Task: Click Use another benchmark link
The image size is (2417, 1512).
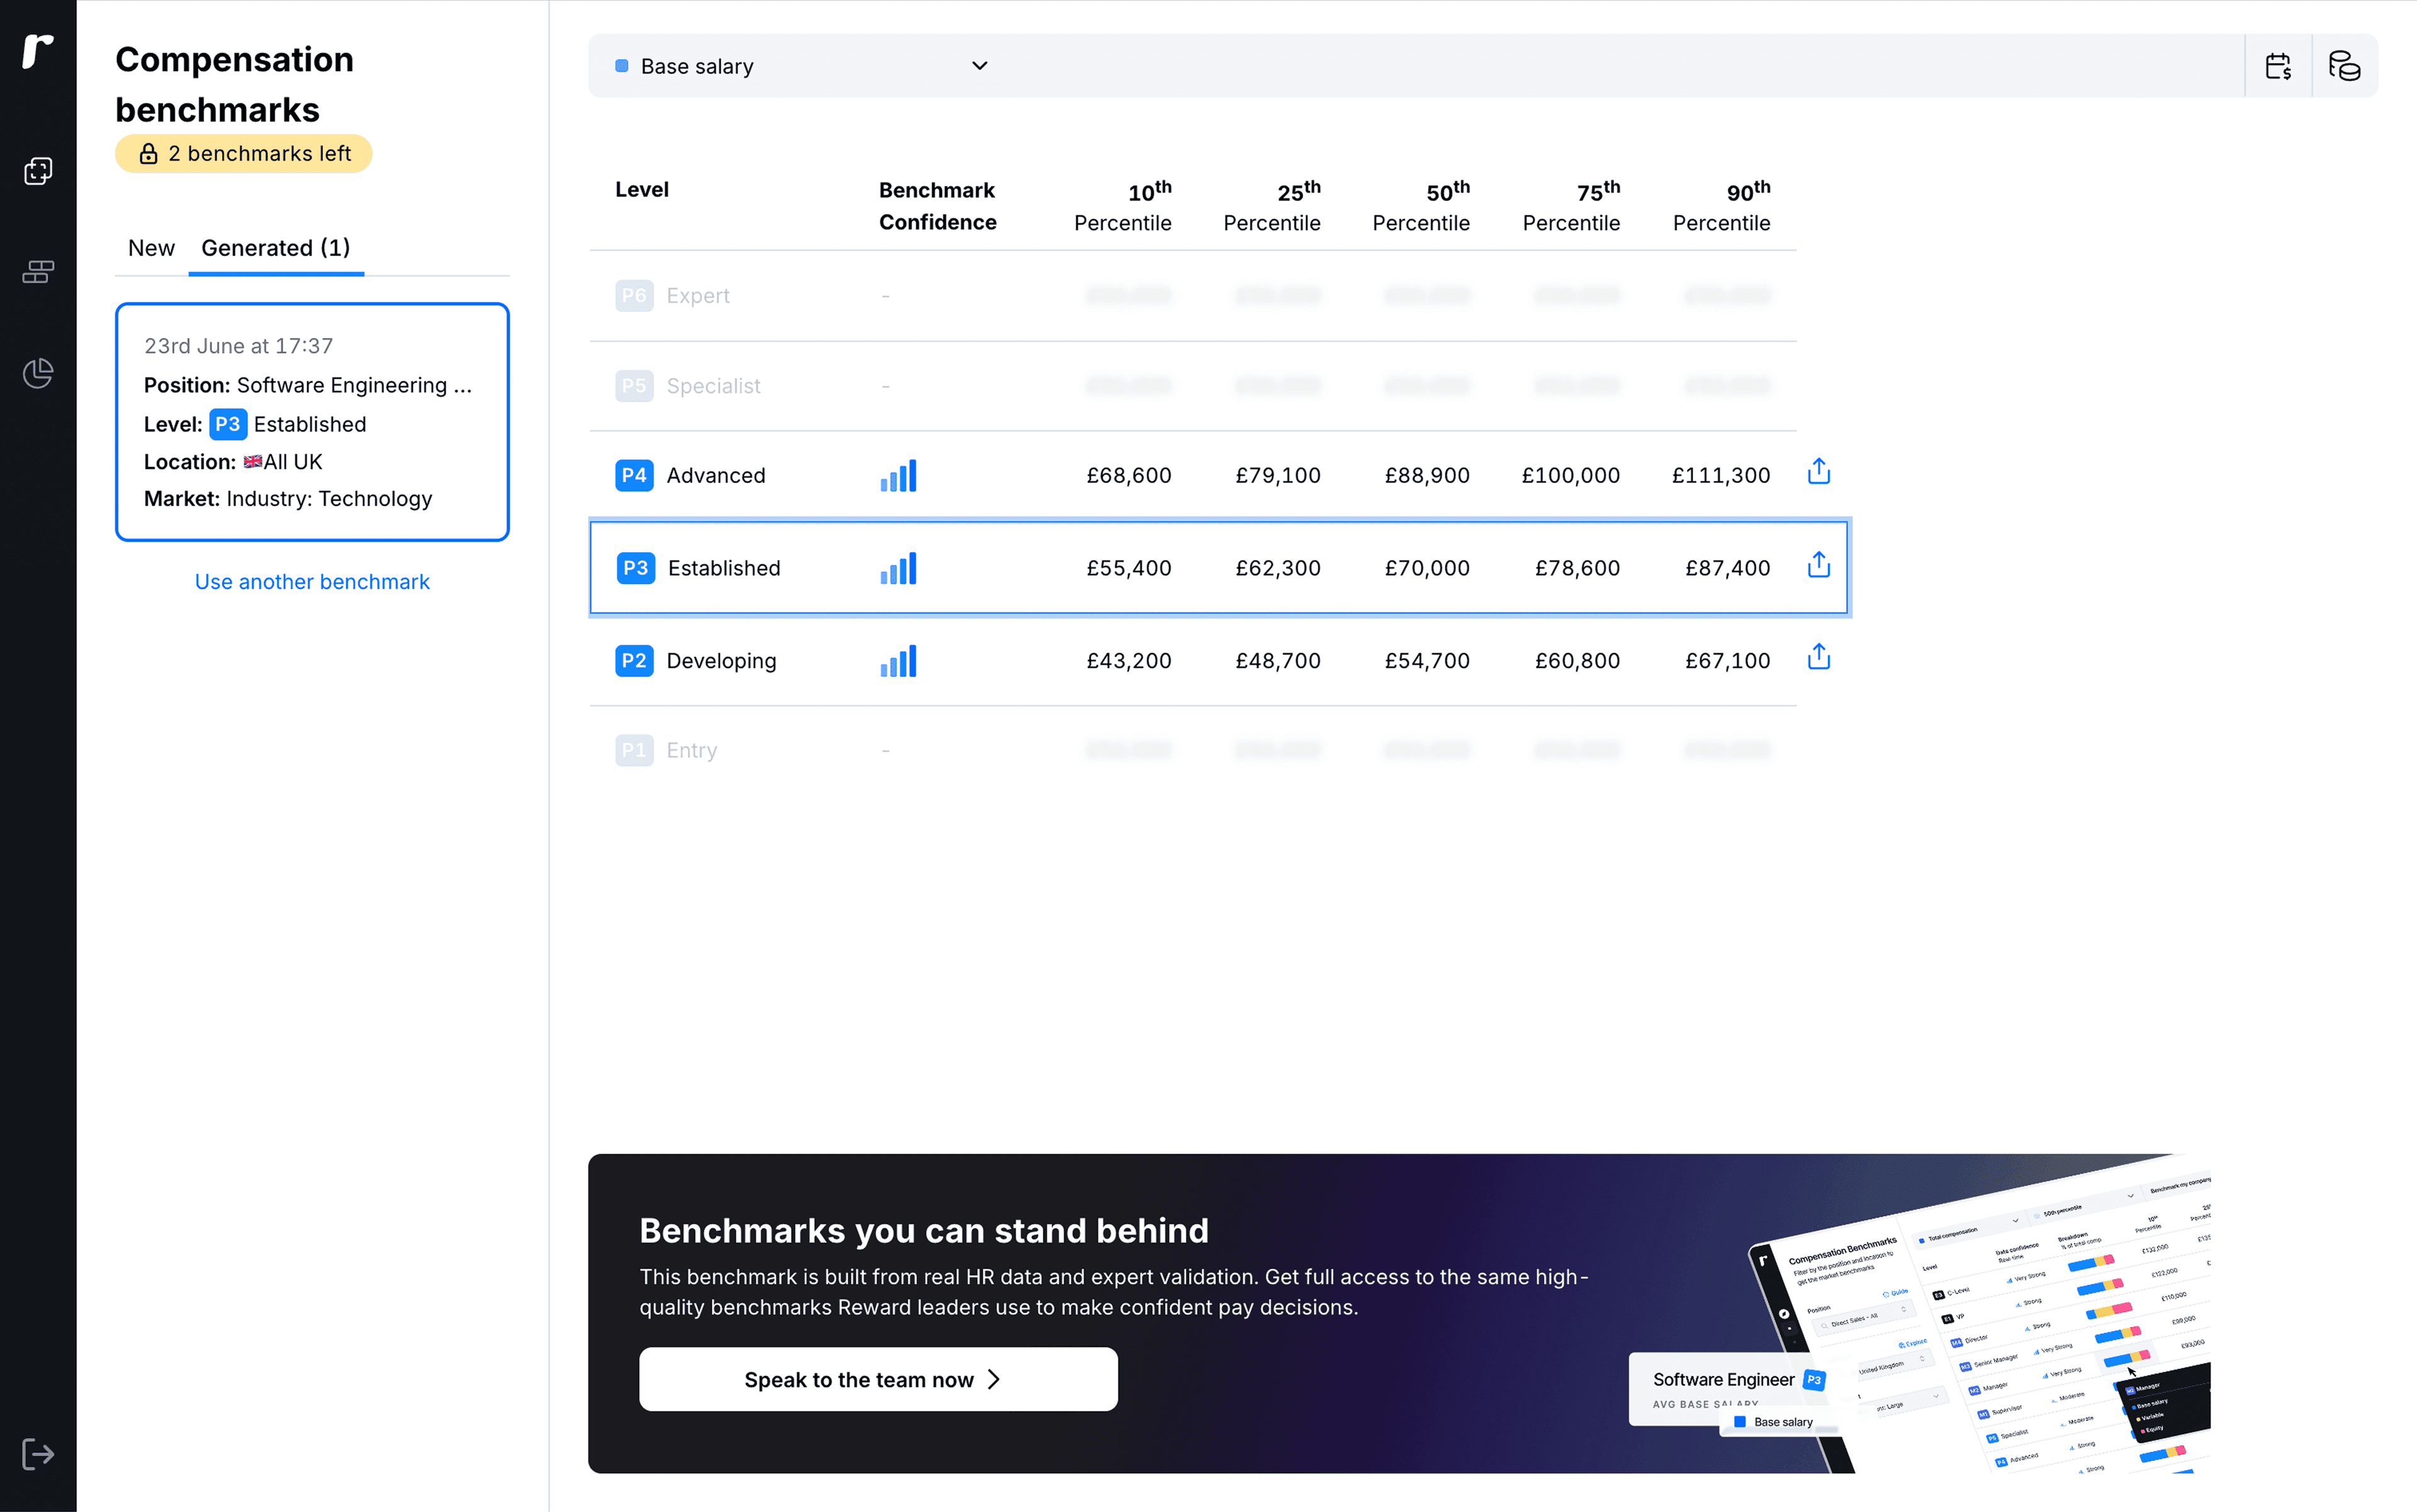Action: (x=312, y=582)
